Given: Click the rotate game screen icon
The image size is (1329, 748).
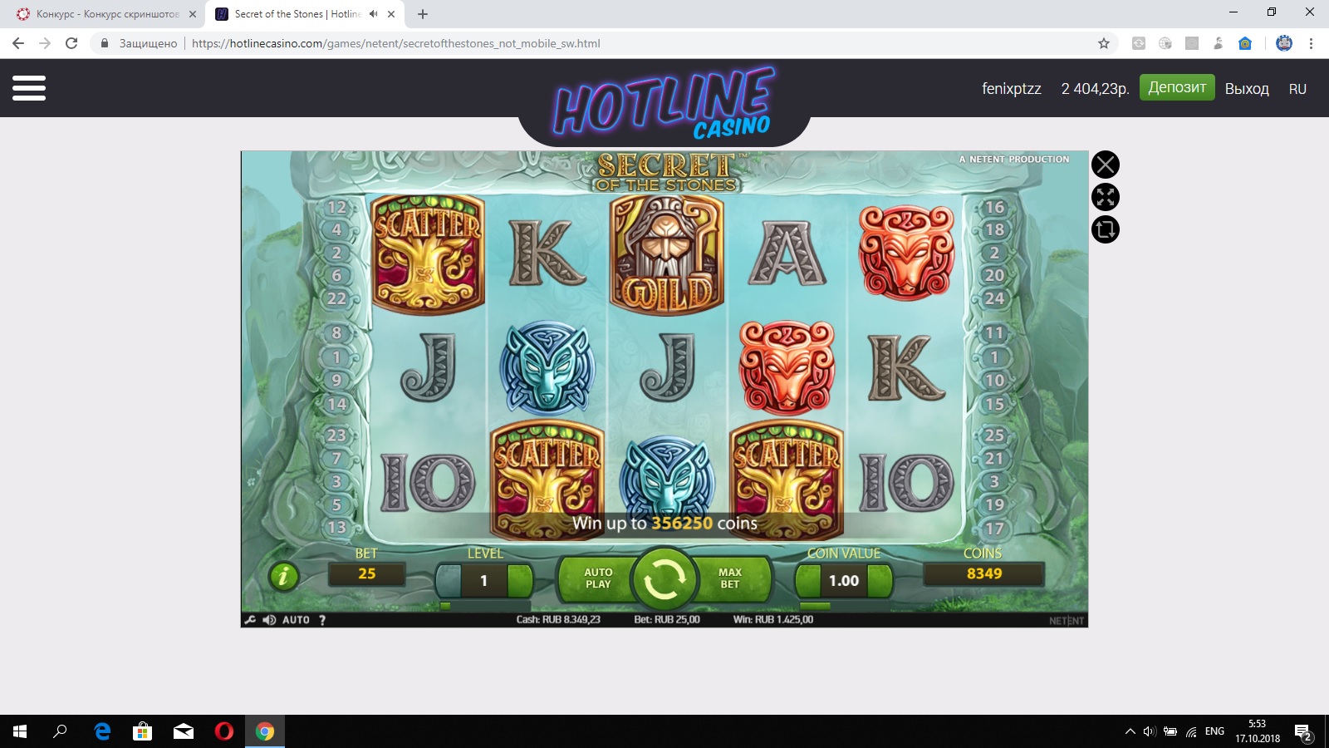Looking at the screenshot, I should click(1106, 229).
